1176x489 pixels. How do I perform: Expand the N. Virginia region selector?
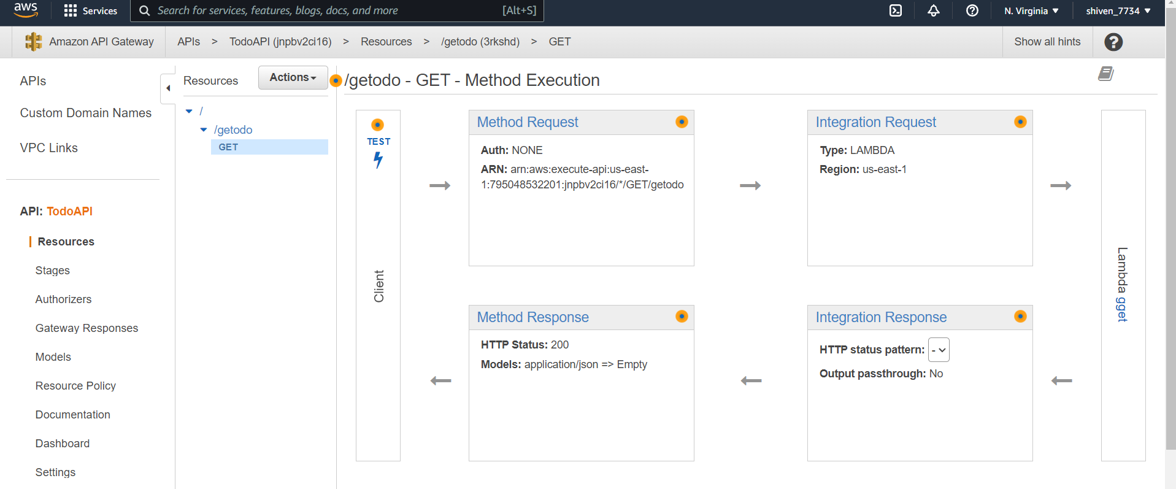point(1031,10)
